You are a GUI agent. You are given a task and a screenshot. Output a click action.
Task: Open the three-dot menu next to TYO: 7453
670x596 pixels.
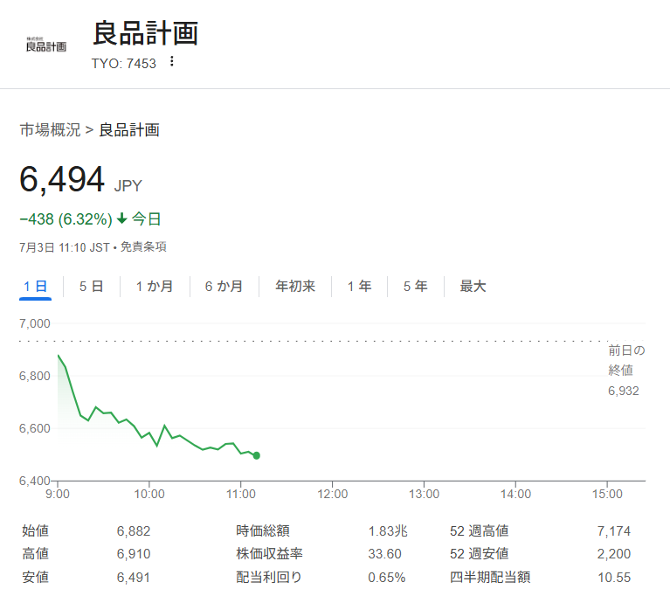(x=172, y=61)
